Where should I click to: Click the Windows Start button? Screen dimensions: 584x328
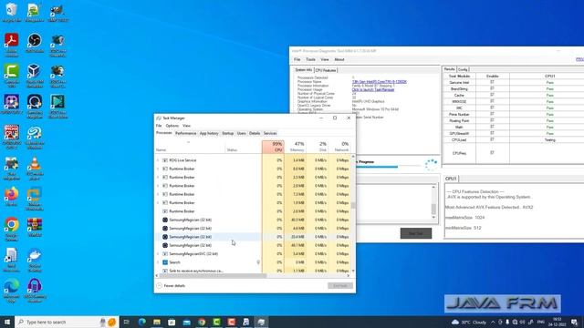[x=7, y=322]
